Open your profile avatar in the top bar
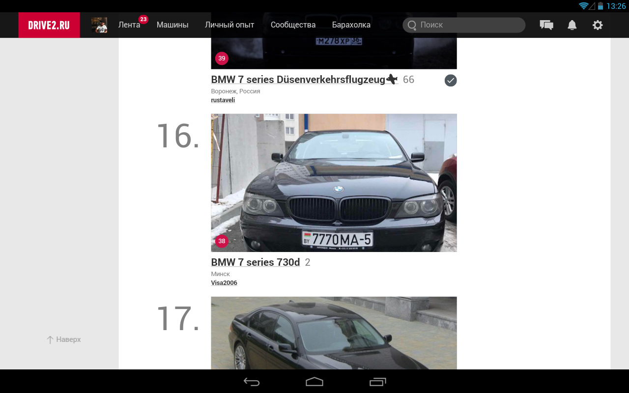 99,25
